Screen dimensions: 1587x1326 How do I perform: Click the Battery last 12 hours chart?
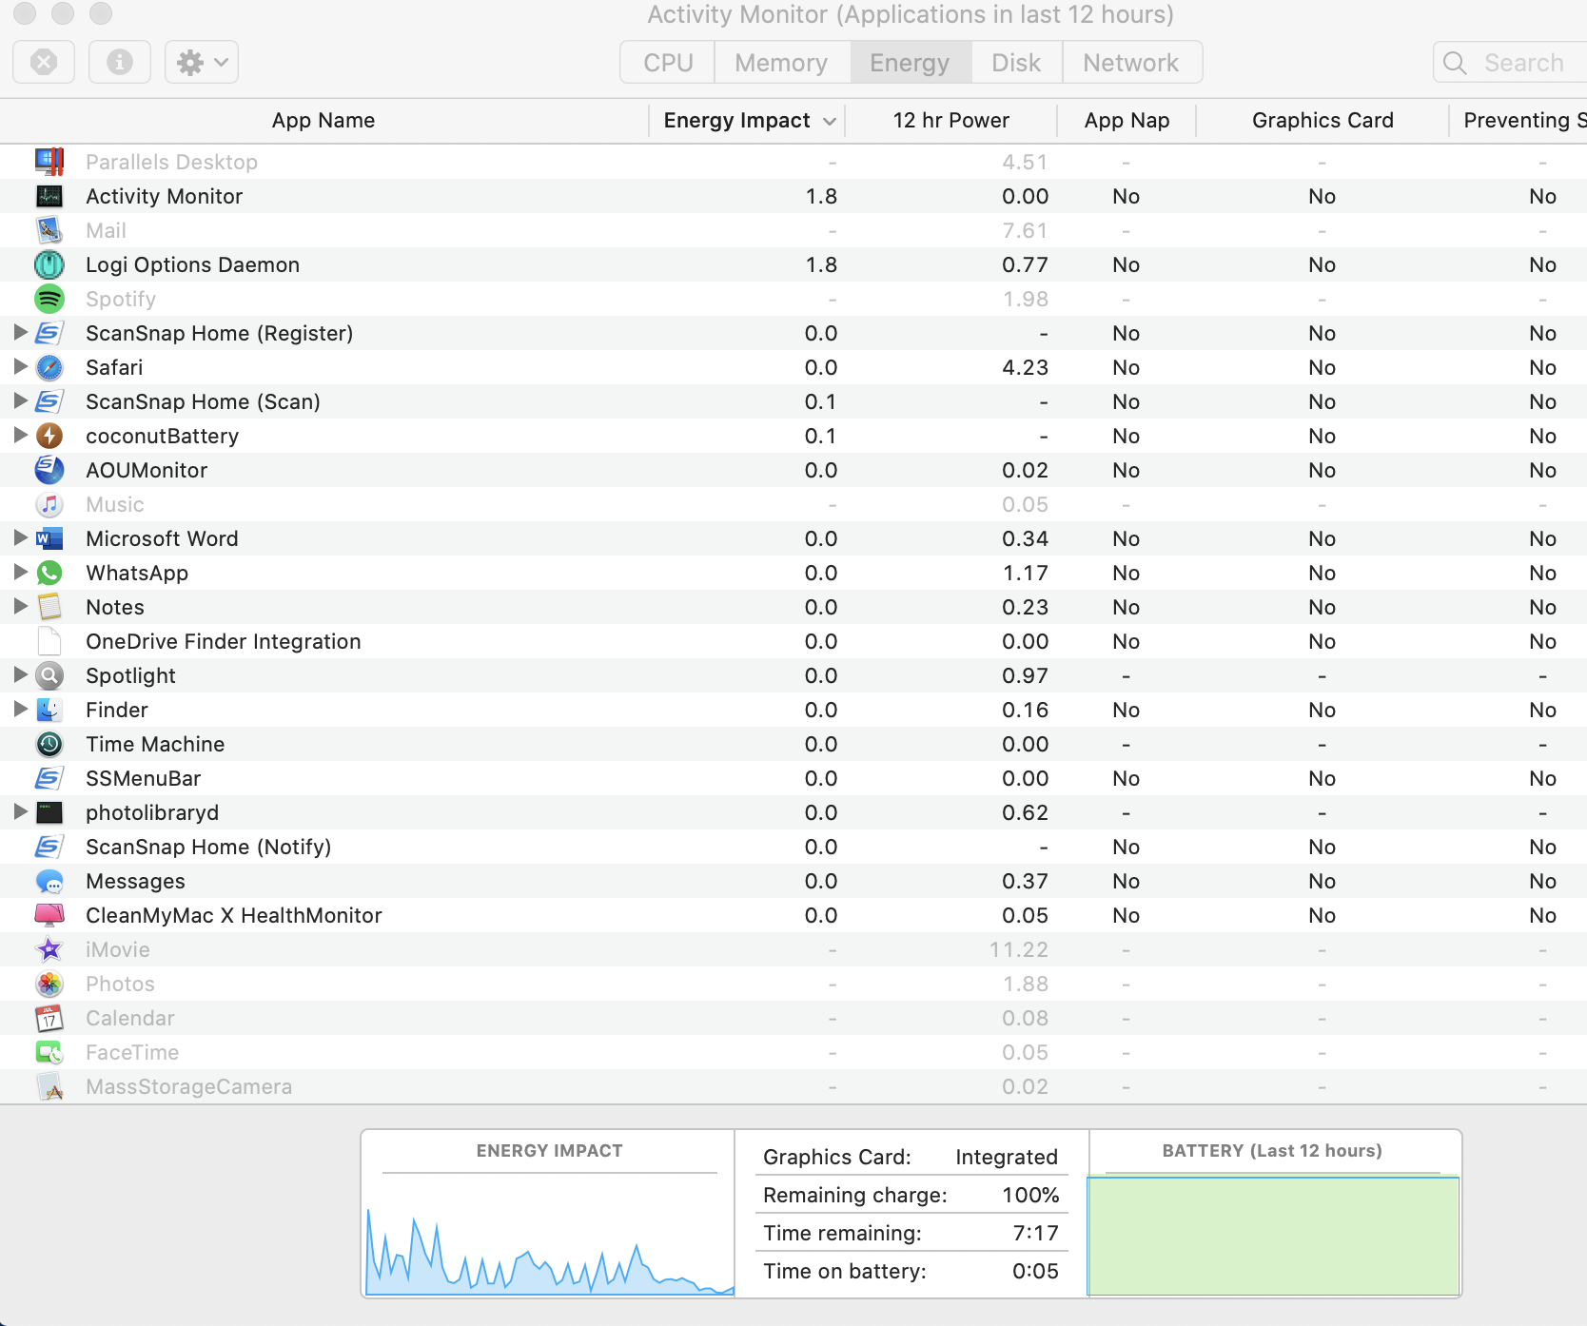pyautogui.click(x=1273, y=1236)
